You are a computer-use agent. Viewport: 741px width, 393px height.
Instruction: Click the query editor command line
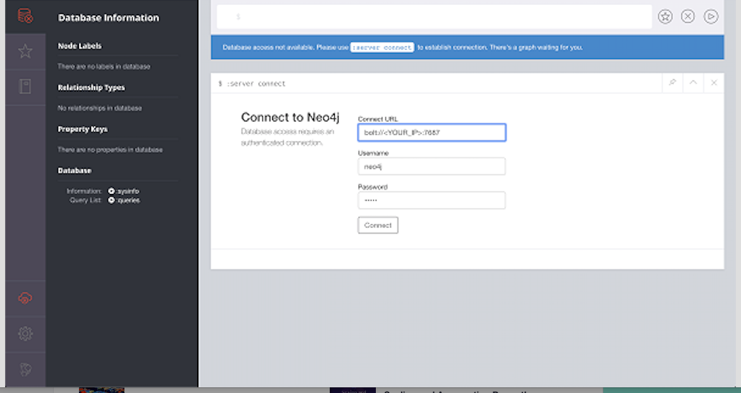coord(434,17)
